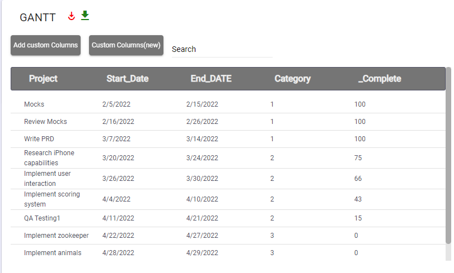Click the red download icon
This screenshot has height=273, width=454.
71,16
